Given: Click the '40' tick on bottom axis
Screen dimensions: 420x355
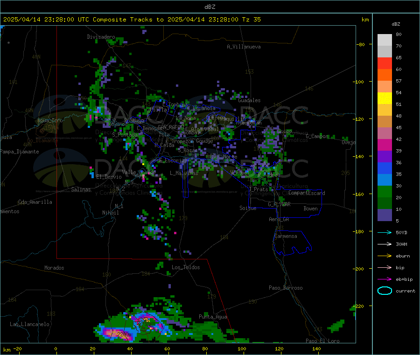Looking at the screenshot, I should 130,348.
